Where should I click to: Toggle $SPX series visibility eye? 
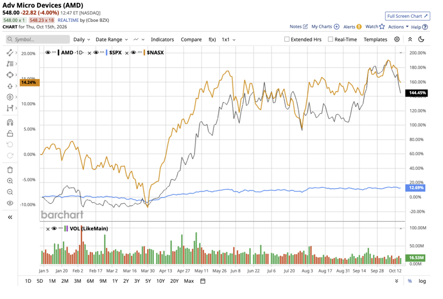coord(96,53)
